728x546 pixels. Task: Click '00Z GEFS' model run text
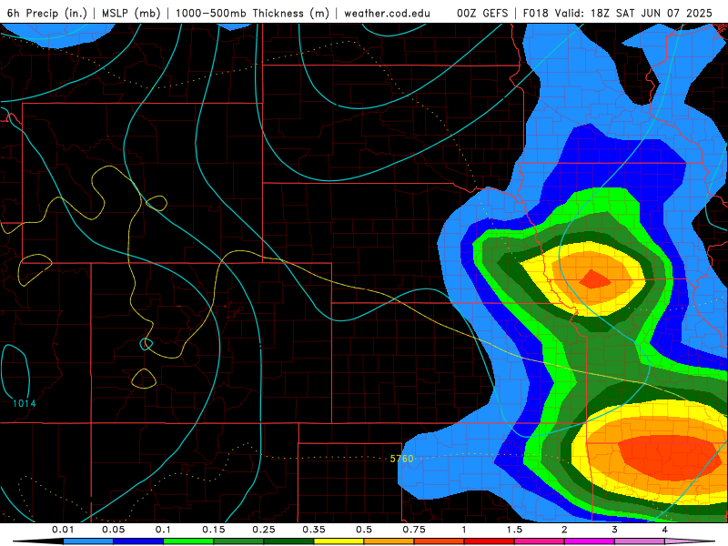[x=482, y=13]
